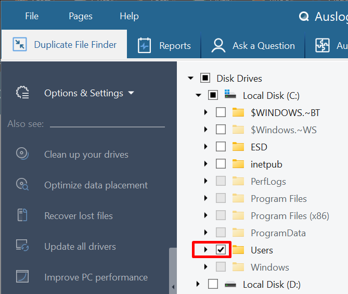Open the Options & Settings dropdown arrow
The height and width of the screenshot is (294, 348).
(x=131, y=93)
